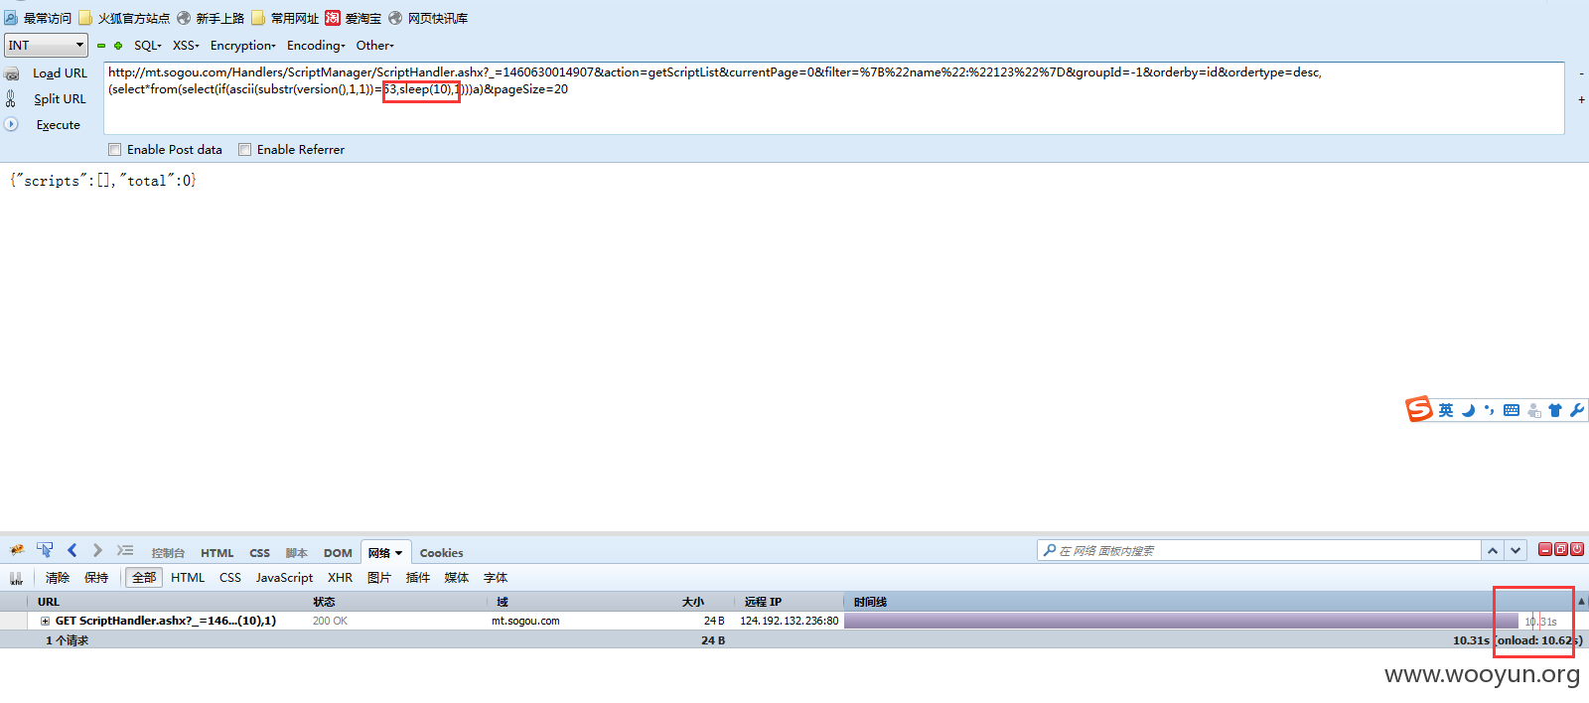Open the SQL dropdown menu

tap(148, 46)
